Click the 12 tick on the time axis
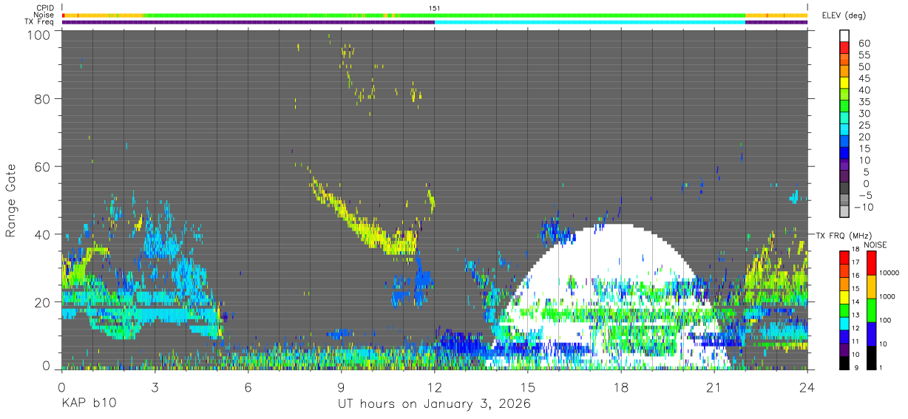 click(435, 386)
